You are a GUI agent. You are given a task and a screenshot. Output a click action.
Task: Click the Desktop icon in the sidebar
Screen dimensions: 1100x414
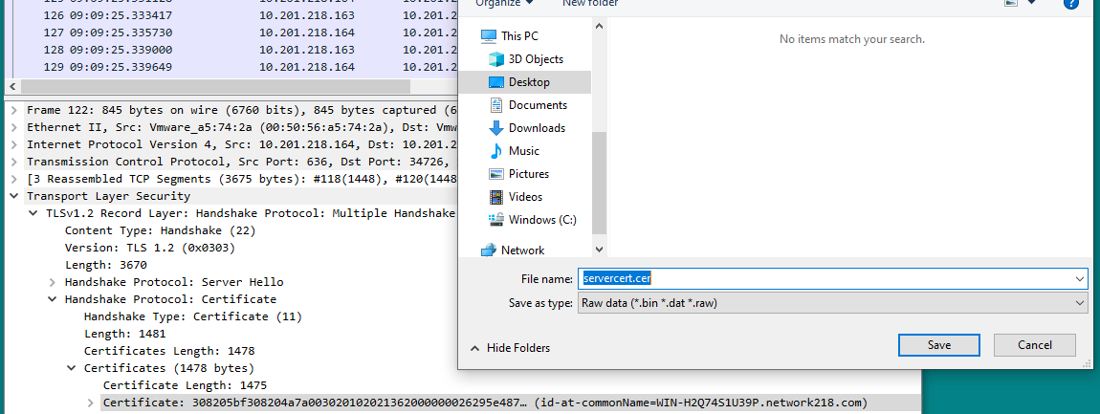point(496,82)
